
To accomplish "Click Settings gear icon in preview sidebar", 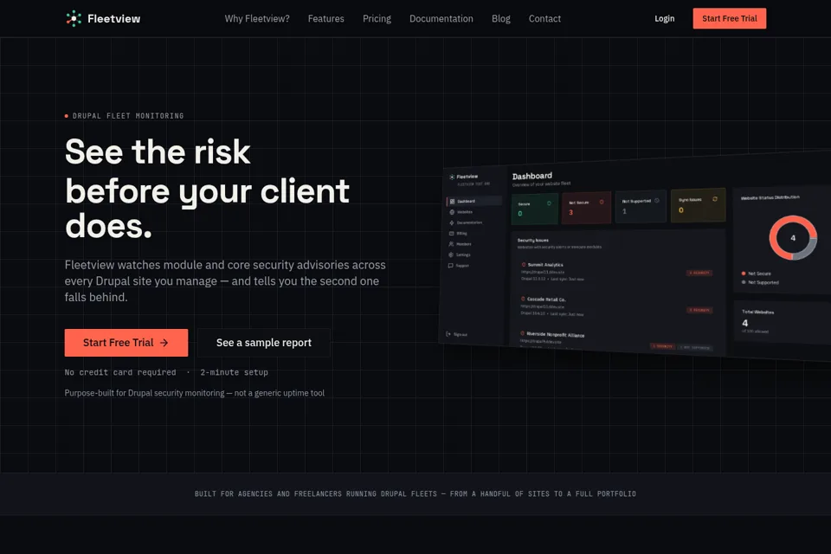I will pos(451,254).
